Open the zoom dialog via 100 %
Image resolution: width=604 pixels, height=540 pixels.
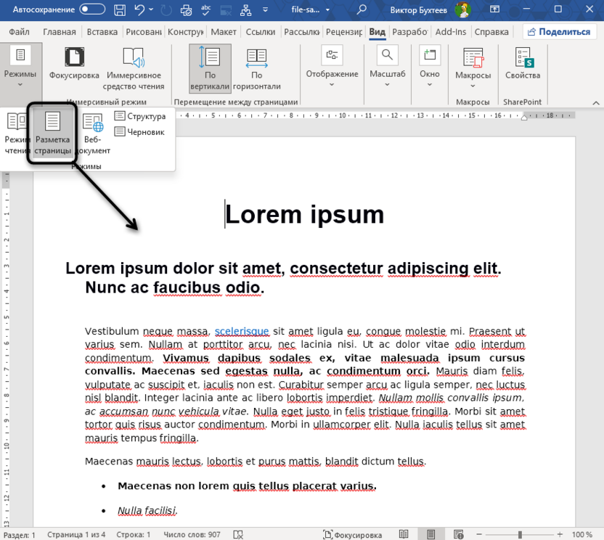coord(581,535)
